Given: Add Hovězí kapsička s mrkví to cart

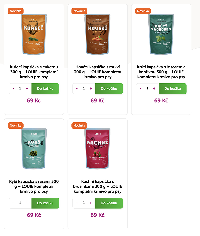Looking at the screenshot, I should tap(109, 89).
